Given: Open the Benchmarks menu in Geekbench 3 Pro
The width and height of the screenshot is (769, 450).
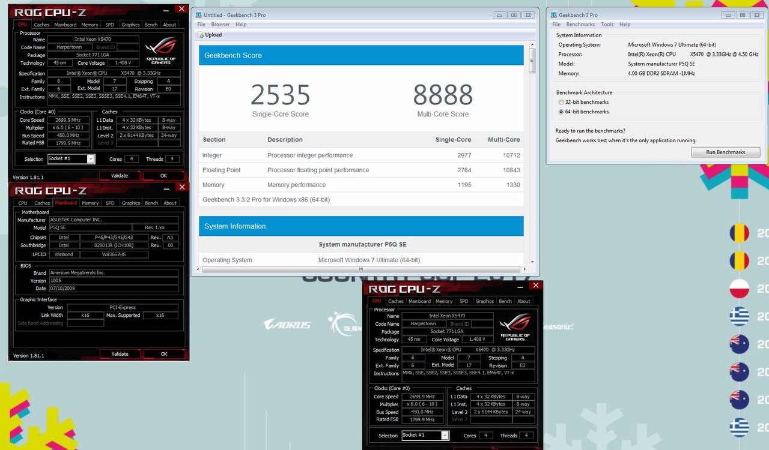Looking at the screenshot, I should coord(580,25).
